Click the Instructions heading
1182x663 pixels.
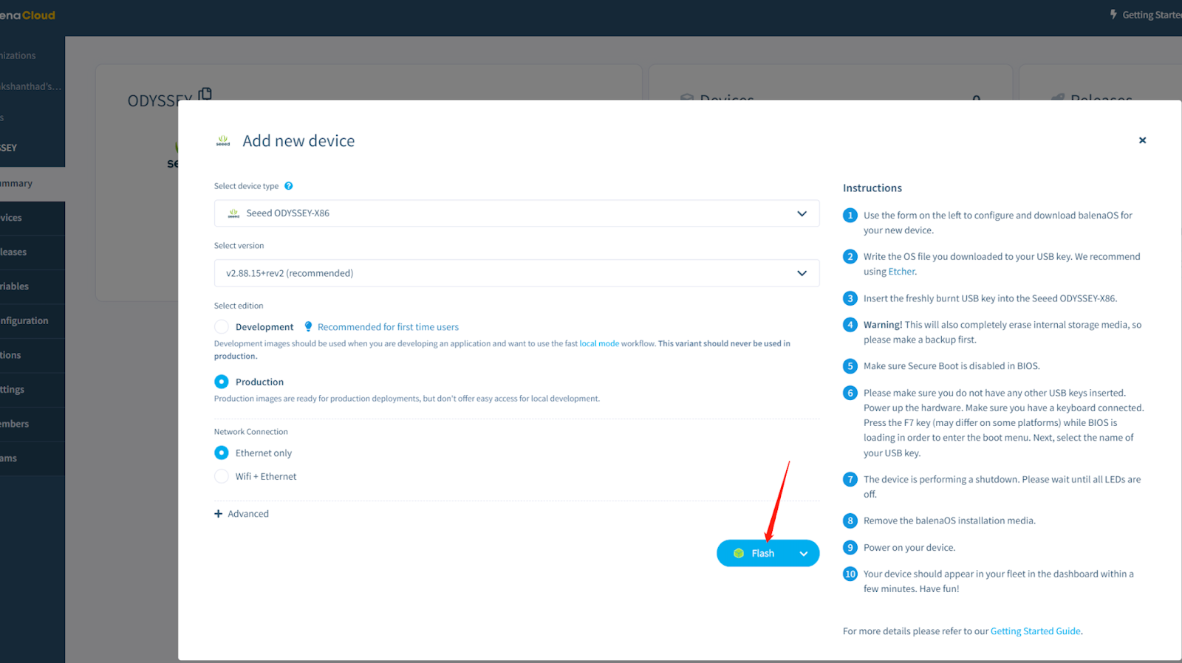click(x=872, y=188)
